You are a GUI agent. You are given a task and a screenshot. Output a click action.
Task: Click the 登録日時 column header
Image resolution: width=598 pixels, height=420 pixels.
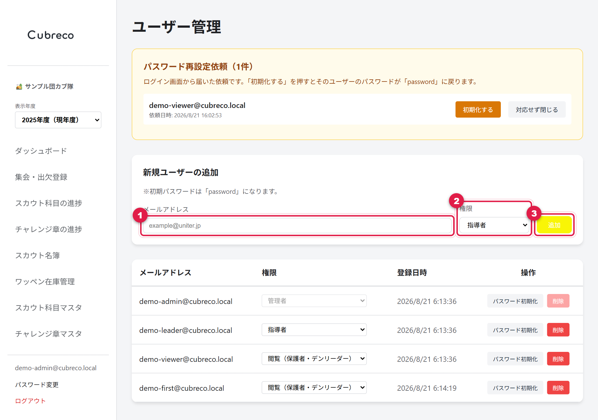(412, 273)
